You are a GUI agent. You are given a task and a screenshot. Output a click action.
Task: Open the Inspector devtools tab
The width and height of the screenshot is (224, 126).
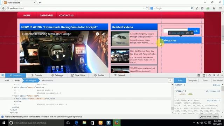[16, 75]
